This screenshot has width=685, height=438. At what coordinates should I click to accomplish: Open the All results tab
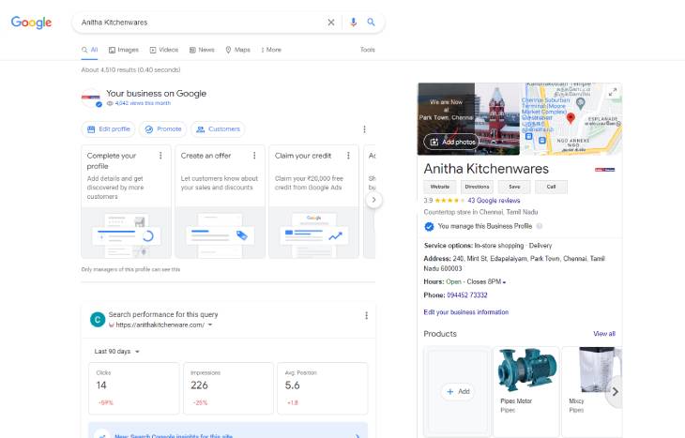(x=89, y=50)
